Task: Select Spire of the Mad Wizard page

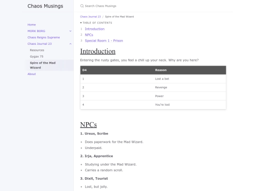Action: [x=43, y=65]
